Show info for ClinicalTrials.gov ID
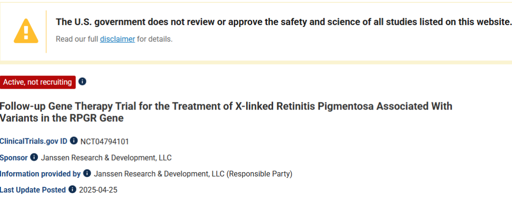Image resolution: width=512 pixels, height=202 pixels. [74, 141]
